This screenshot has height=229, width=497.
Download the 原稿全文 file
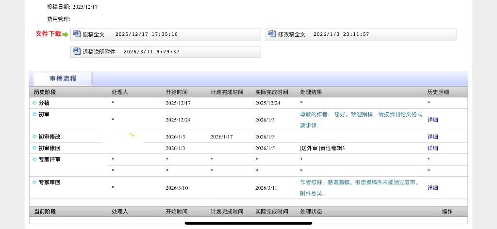(94, 34)
